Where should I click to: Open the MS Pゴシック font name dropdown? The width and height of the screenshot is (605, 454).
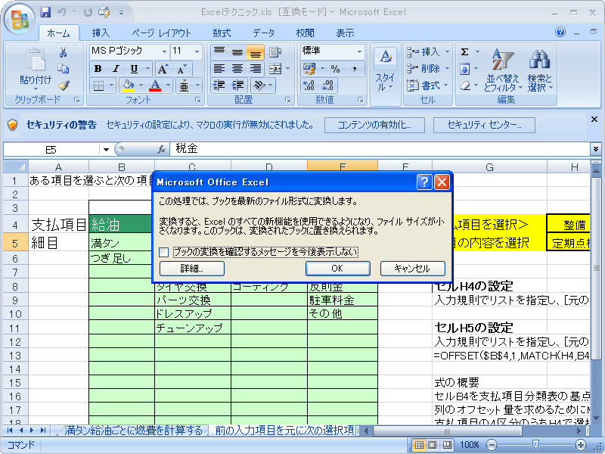pyautogui.click(x=164, y=51)
